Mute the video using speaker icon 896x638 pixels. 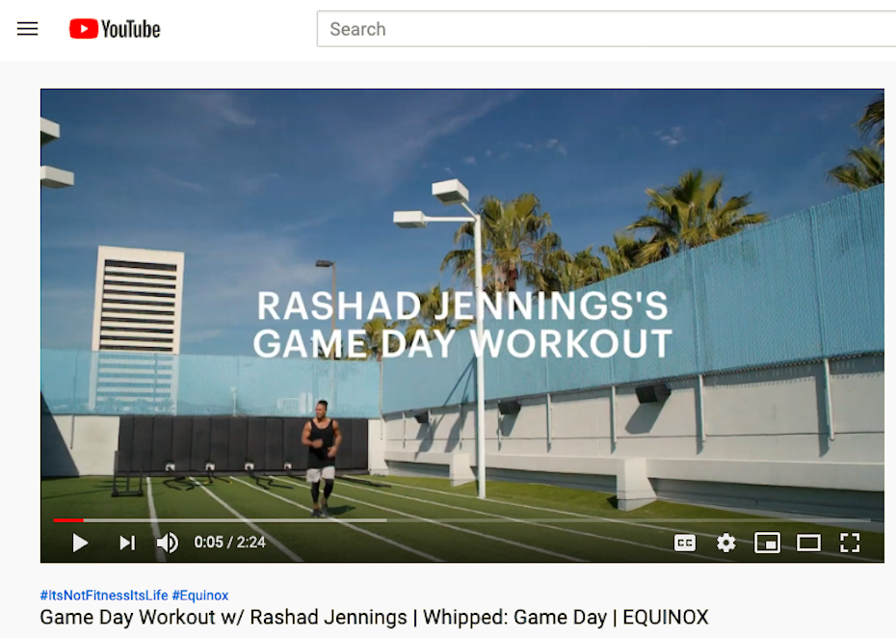[167, 543]
